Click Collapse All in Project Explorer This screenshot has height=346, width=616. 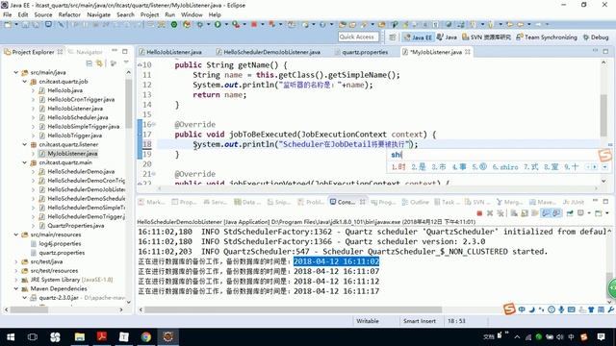coord(90,63)
